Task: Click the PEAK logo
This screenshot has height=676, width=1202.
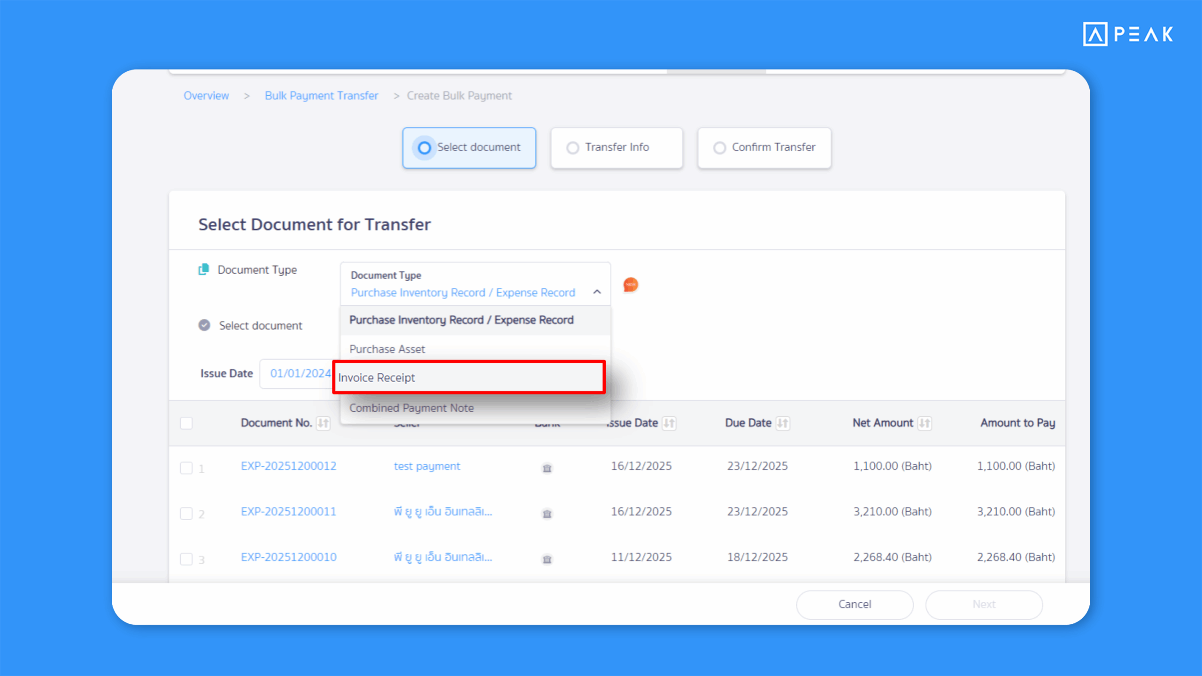Action: tap(1127, 33)
